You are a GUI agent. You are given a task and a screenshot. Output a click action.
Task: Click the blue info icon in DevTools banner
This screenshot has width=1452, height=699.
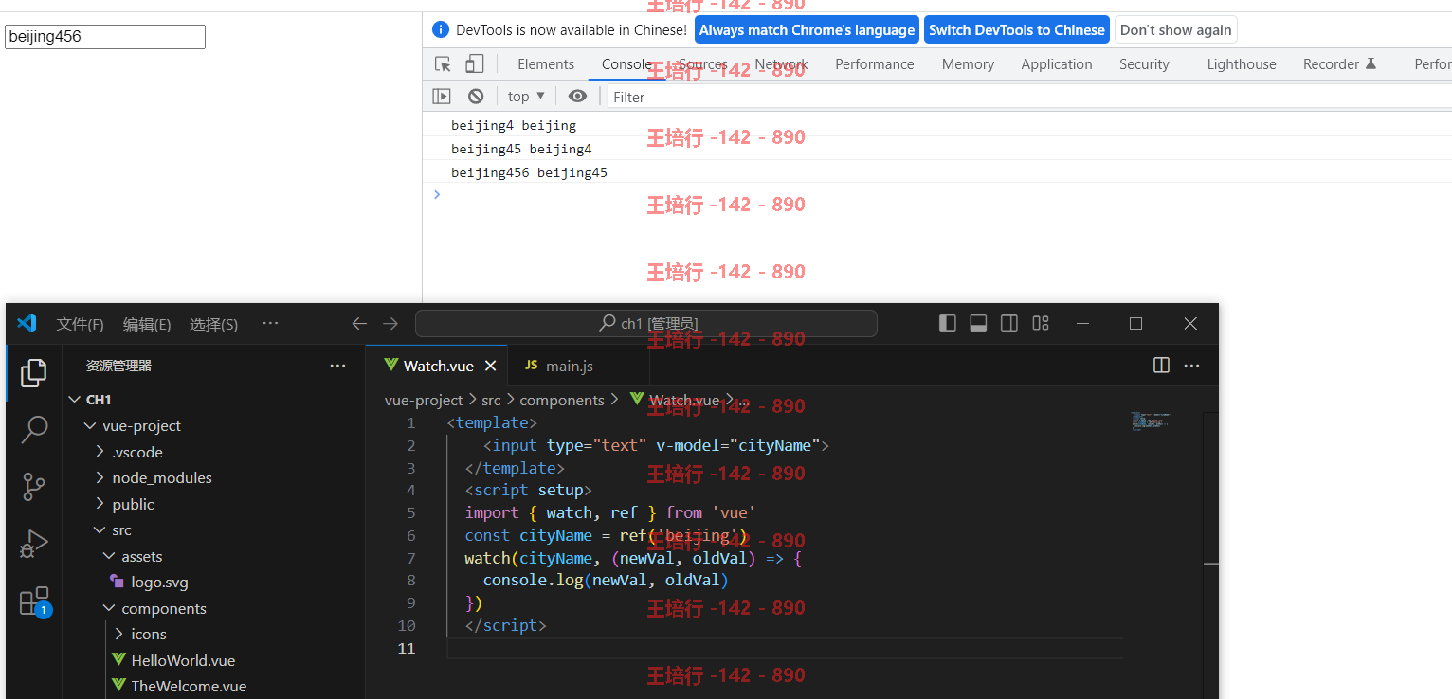pos(440,30)
